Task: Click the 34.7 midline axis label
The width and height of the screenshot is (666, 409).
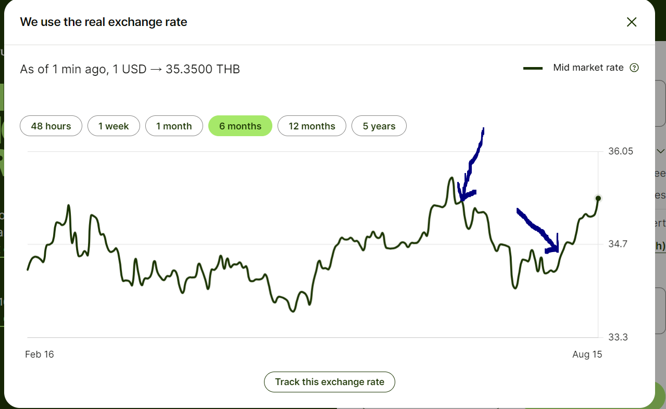Action: [x=618, y=244]
